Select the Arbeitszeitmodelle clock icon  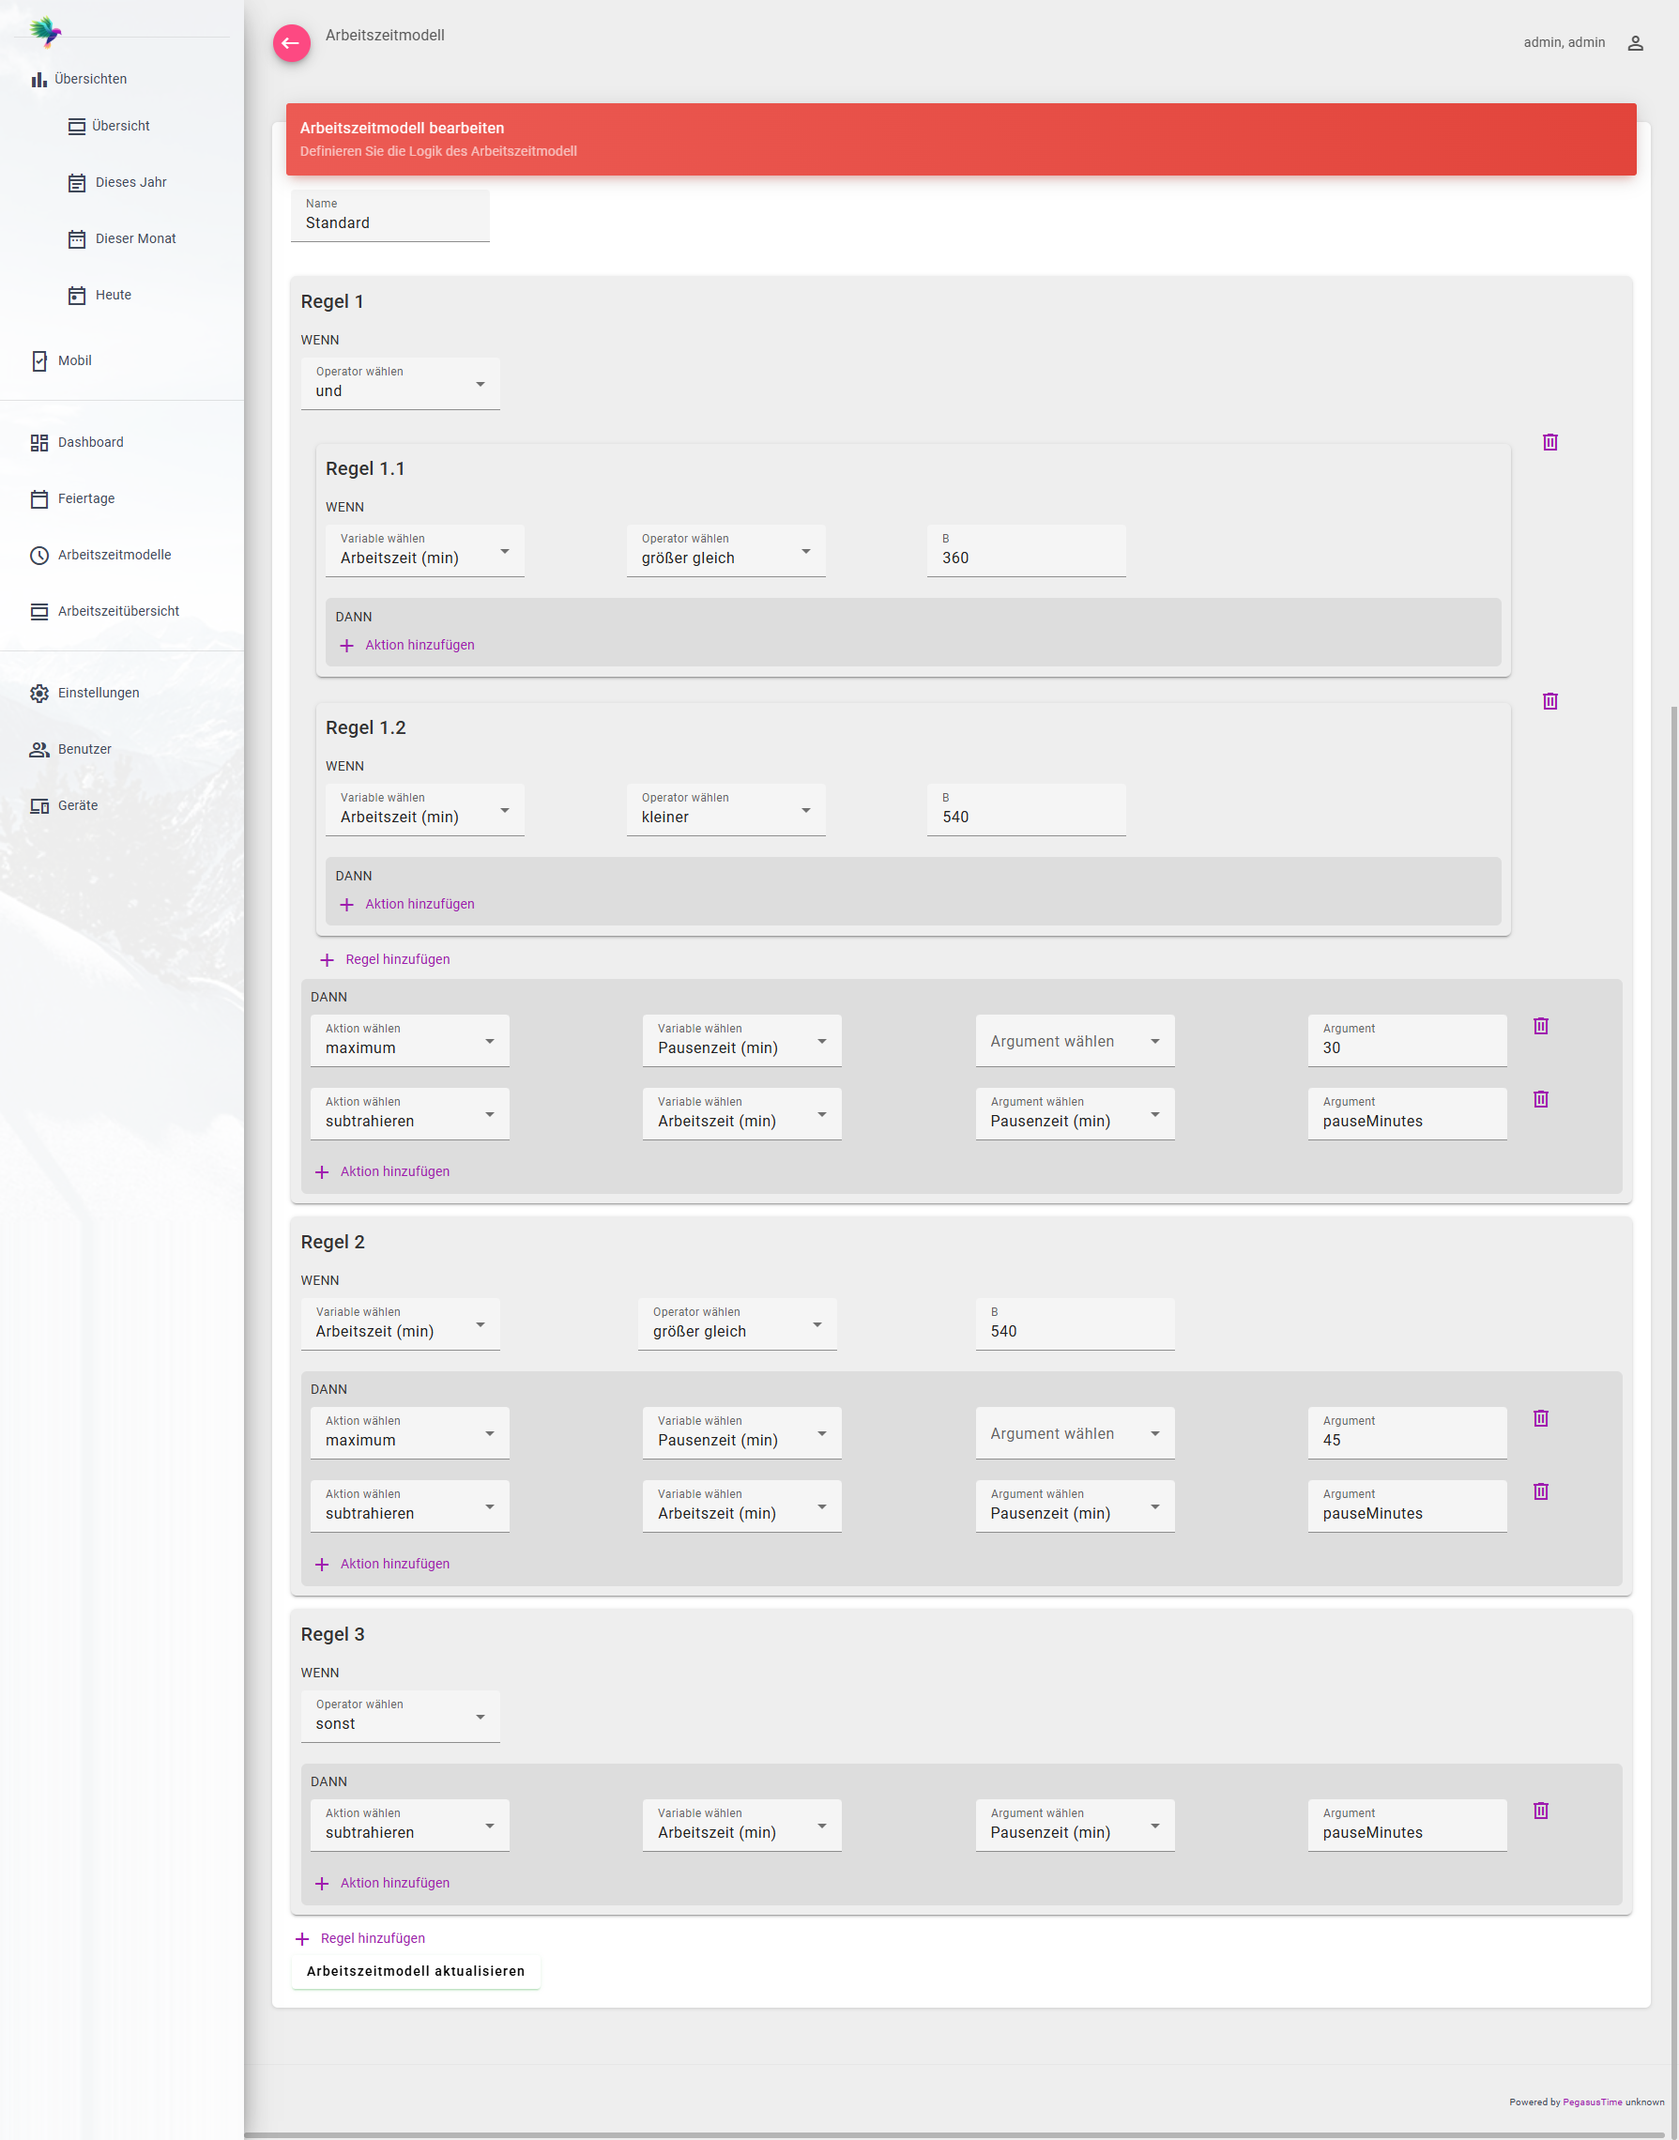39,555
